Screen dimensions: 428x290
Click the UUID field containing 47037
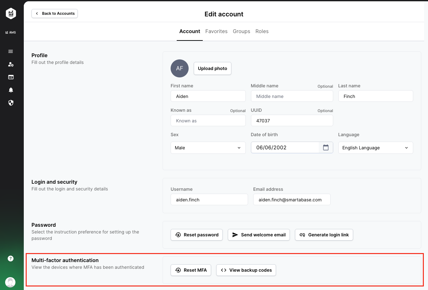click(x=292, y=120)
